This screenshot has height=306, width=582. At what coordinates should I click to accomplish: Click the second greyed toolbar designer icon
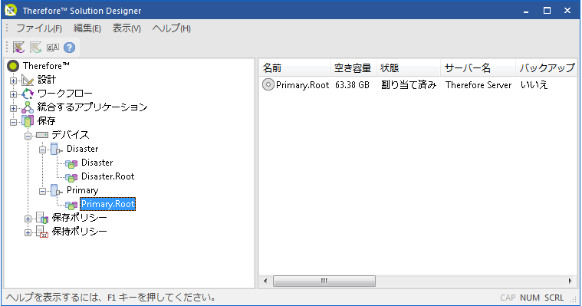[35, 48]
